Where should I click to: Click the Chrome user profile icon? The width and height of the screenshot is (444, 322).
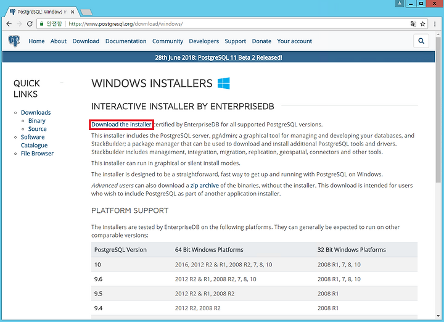coord(400,3)
